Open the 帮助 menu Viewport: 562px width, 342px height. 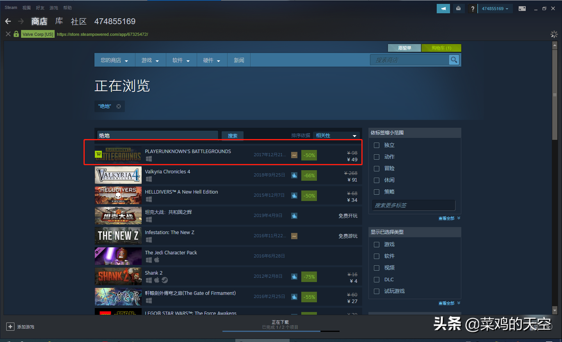tap(68, 8)
